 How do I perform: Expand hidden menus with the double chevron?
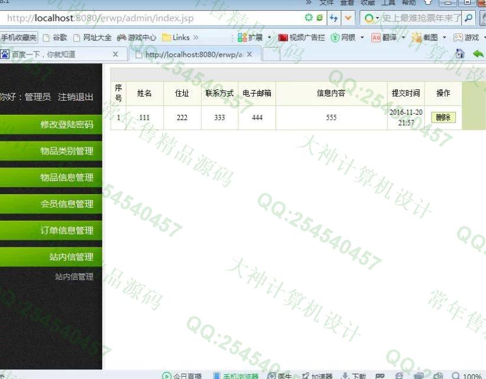[309, 2]
